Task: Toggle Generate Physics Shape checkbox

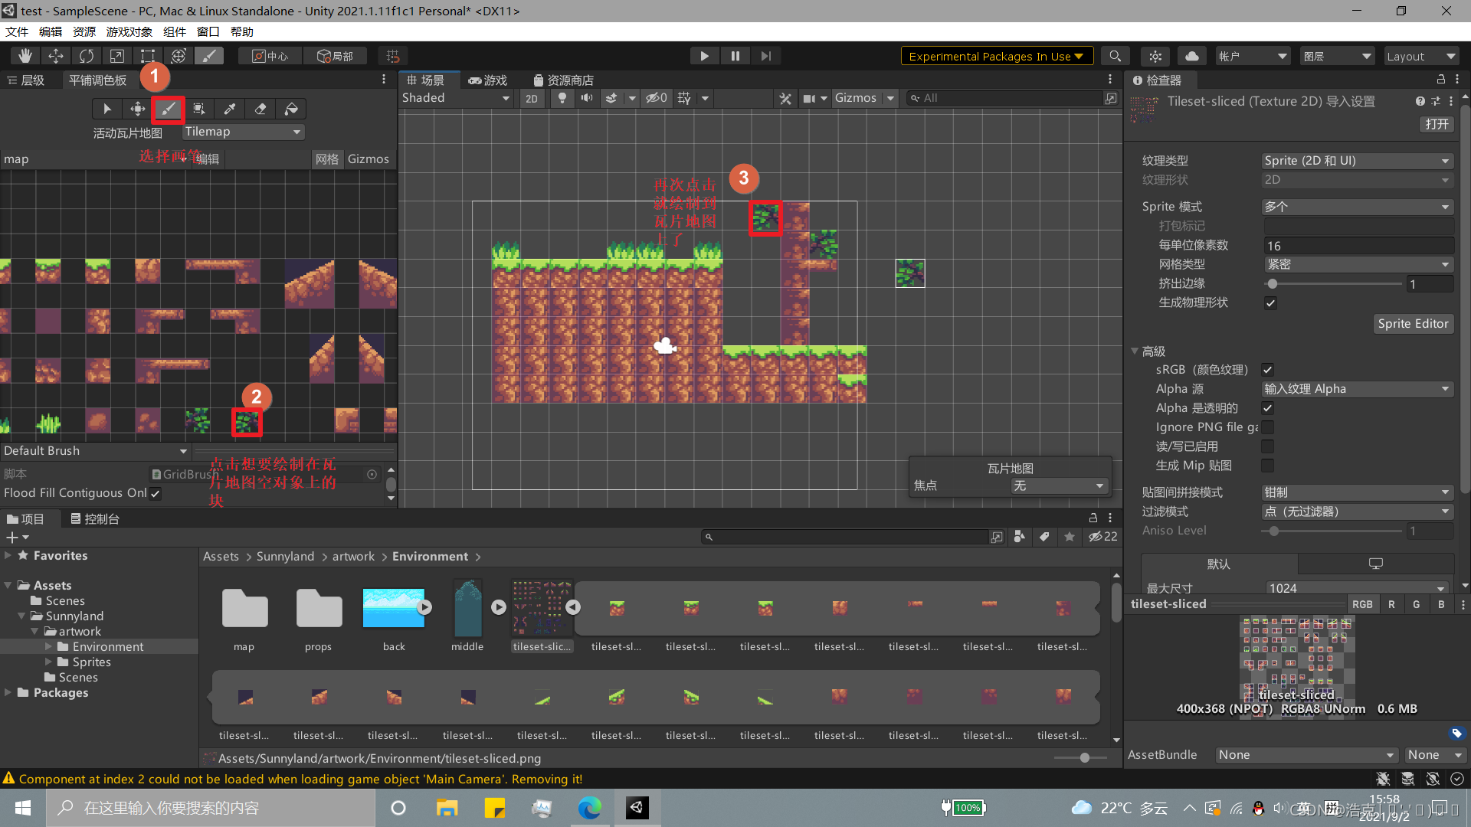Action: 1271,303
